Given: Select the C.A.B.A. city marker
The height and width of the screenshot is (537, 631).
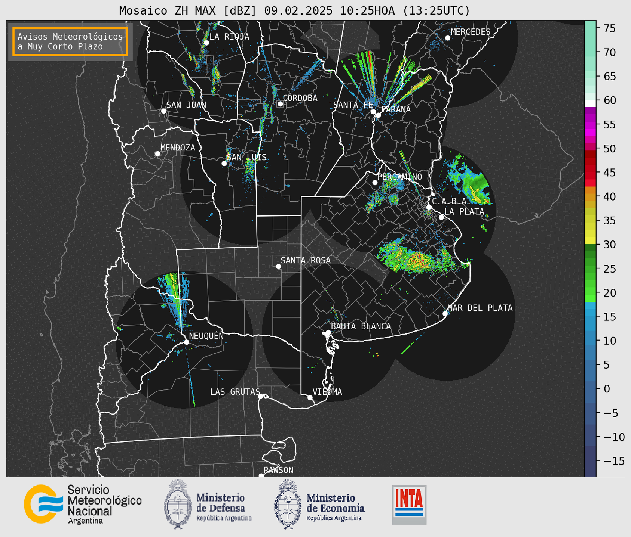Looking at the screenshot, I should click(x=429, y=207).
